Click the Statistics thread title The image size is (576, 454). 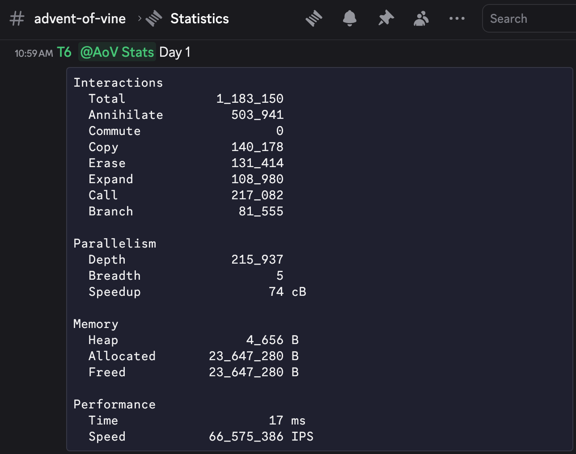[199, 19]
